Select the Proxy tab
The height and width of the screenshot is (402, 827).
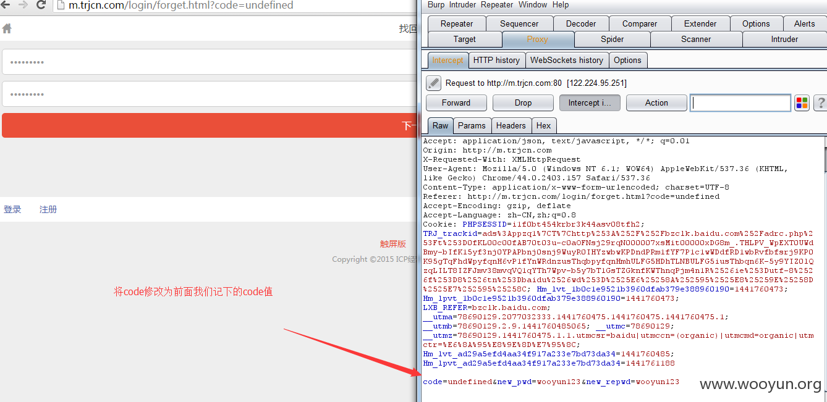pyautogui.click(x=538, y=39)
